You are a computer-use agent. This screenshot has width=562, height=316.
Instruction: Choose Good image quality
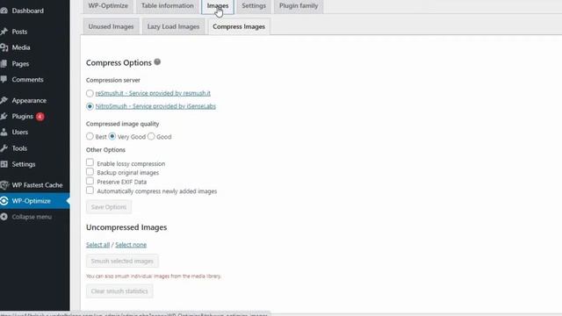coord(151,136)
